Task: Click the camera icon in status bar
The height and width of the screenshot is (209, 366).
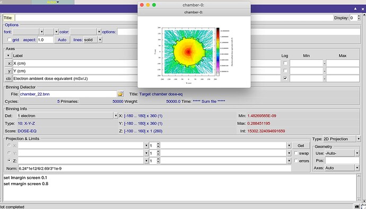Action: [x=356, y=207]
